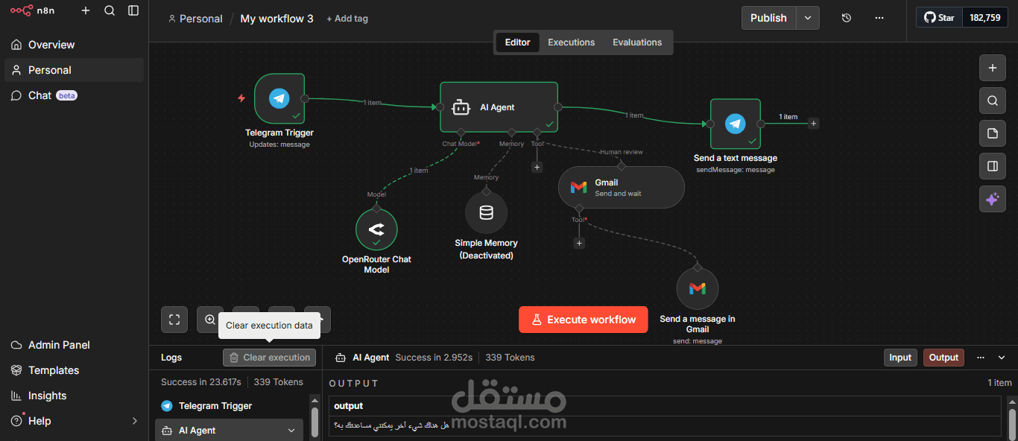Select the Send a text message Telegram node

point(736,124)
